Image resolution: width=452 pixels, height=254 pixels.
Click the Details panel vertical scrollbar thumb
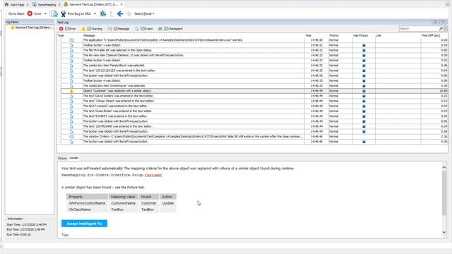point(444,193)
